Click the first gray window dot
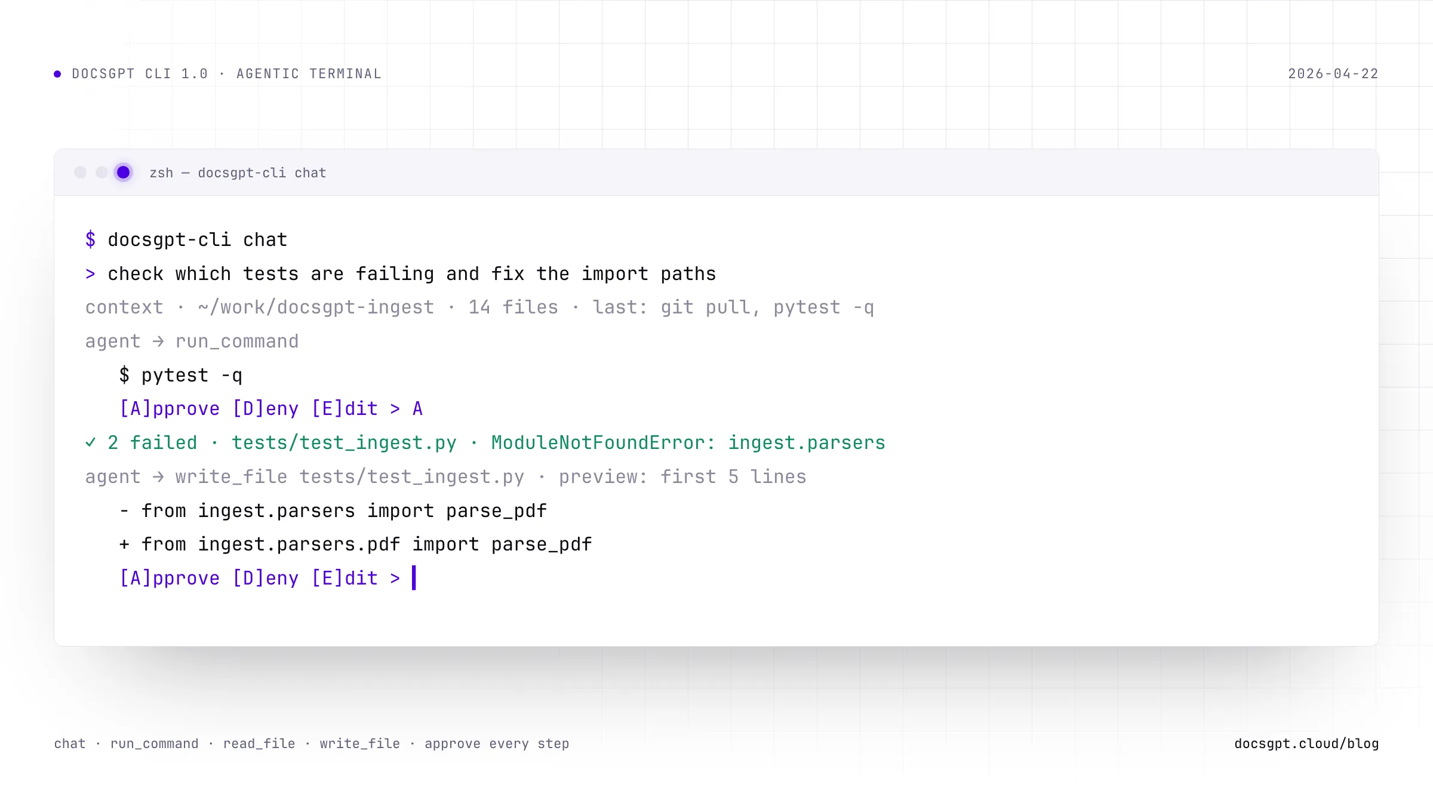 pyautogui.click(x=80, y=173)
